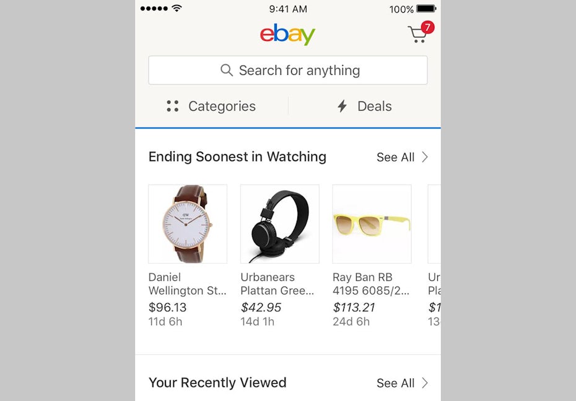Open the Categories tab
The width and height of the screenshot is (576, 401).
tap(212, 106)
